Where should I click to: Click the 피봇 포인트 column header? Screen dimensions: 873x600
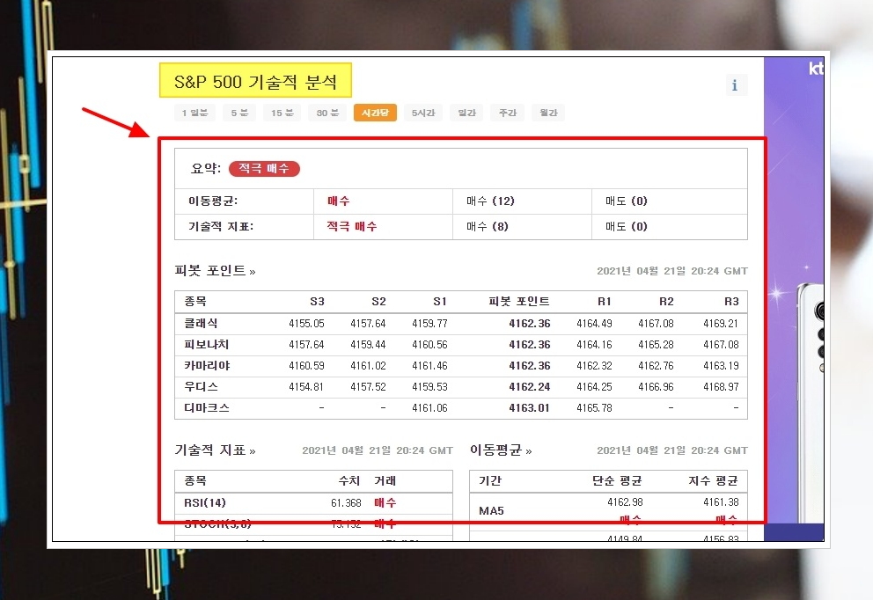coord(519,302)
